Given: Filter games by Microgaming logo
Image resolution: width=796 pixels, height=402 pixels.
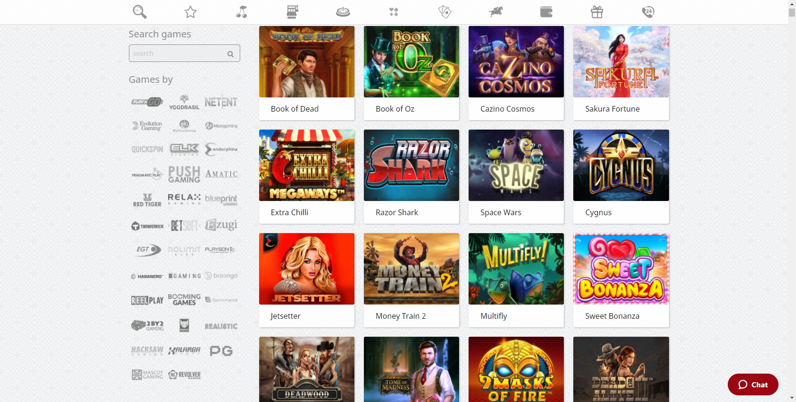Looking at the screenshot, I should tap(221, 126).
